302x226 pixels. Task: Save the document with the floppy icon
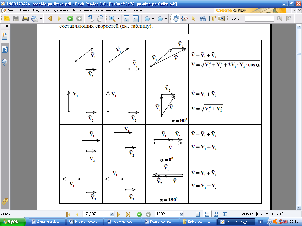click(x=16, y=19)
